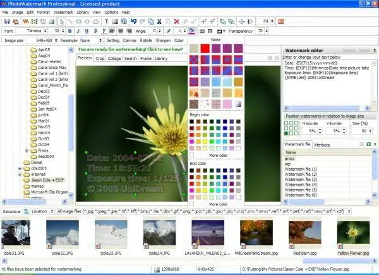Viewport: 379px width, 275px height.
Task: Click the Cut scissors icon
Action: click(159, 21)
